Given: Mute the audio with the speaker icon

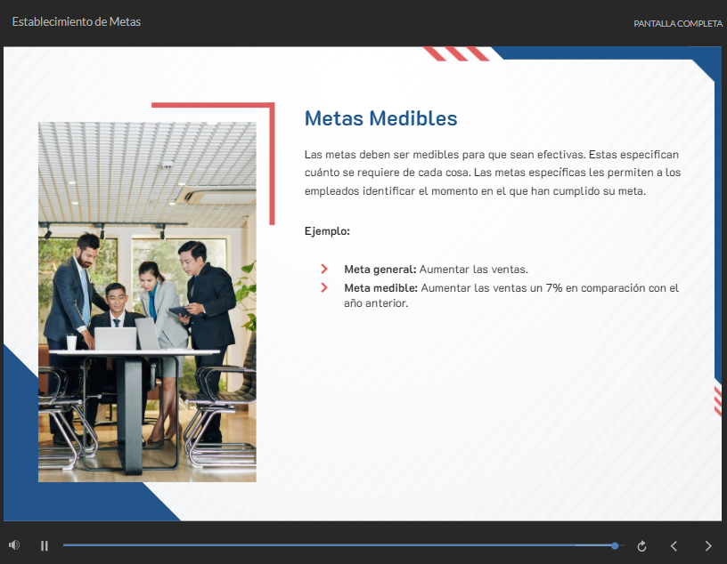Looking at the screenshot, I should pyautogui.click(x=14, y=545).
